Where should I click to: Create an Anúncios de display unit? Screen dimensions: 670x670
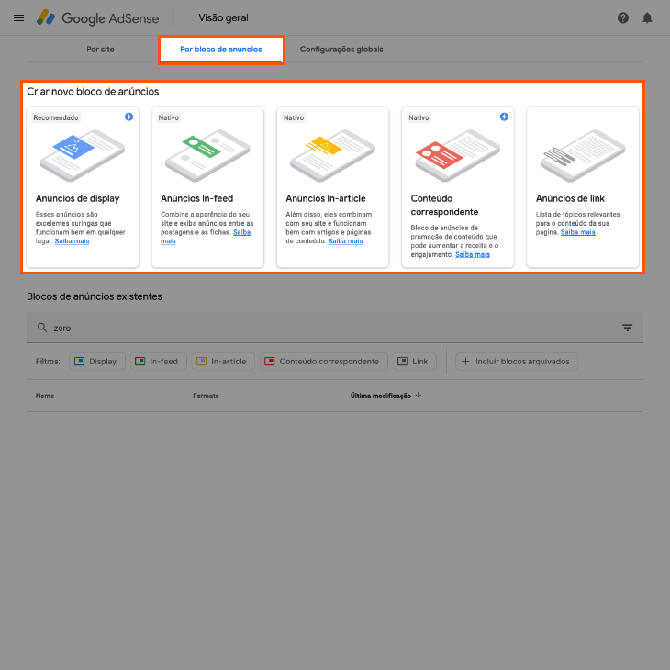tap(83, 187)
